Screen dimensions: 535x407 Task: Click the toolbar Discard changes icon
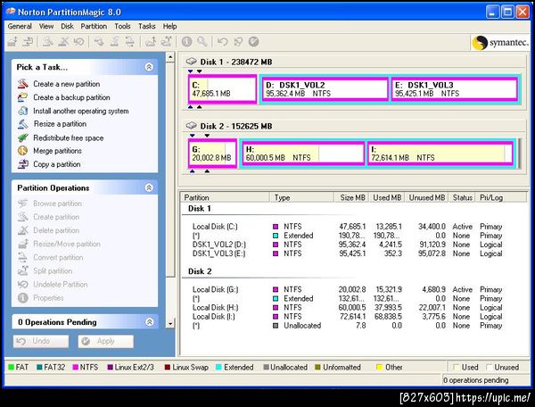(x=238, y=42)
